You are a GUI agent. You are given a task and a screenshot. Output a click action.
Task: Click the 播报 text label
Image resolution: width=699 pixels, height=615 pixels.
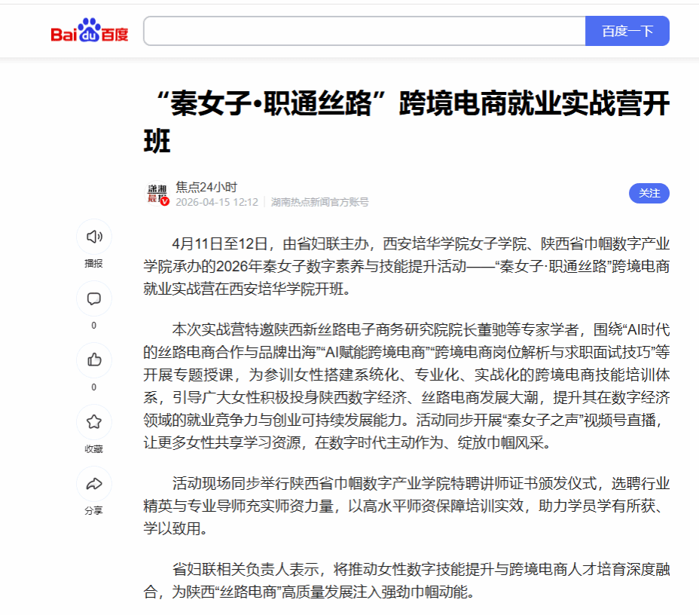click(94, 264)
